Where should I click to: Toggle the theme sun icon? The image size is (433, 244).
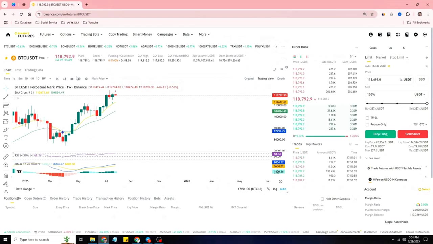[425, 35]
